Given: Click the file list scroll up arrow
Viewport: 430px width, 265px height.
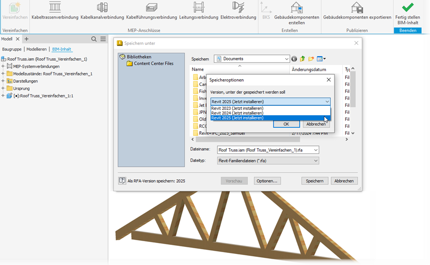Looking at the screenshot, I should pyautogui.click(x=353, y=68).
